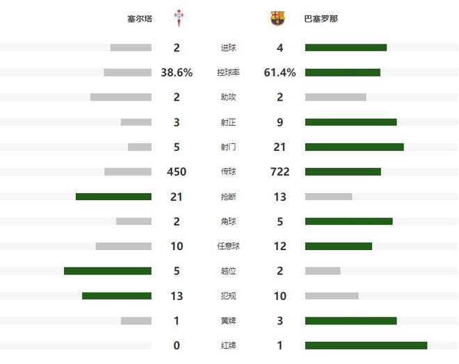Image resolution: width=459 pixels, height=364 pixels.
Task: Click the Barcelona team crest
Action: click(277, 19)
